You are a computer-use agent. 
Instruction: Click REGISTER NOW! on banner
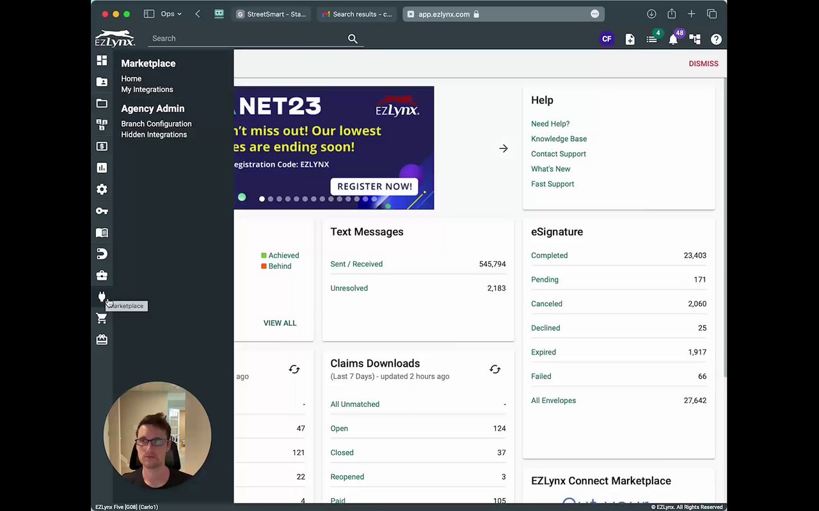pos(374,187)
